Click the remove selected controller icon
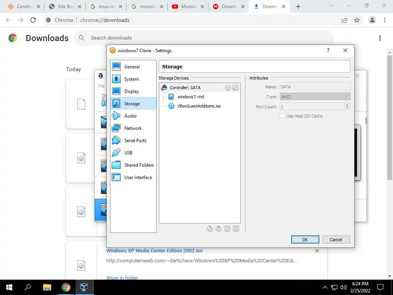The image size is (393, 295). 218,229
